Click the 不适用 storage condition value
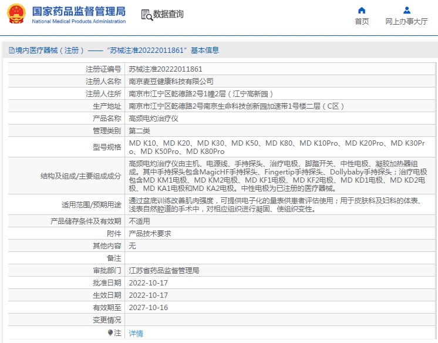This screenshot has width=438, height=343. click(x=139, y=221)
